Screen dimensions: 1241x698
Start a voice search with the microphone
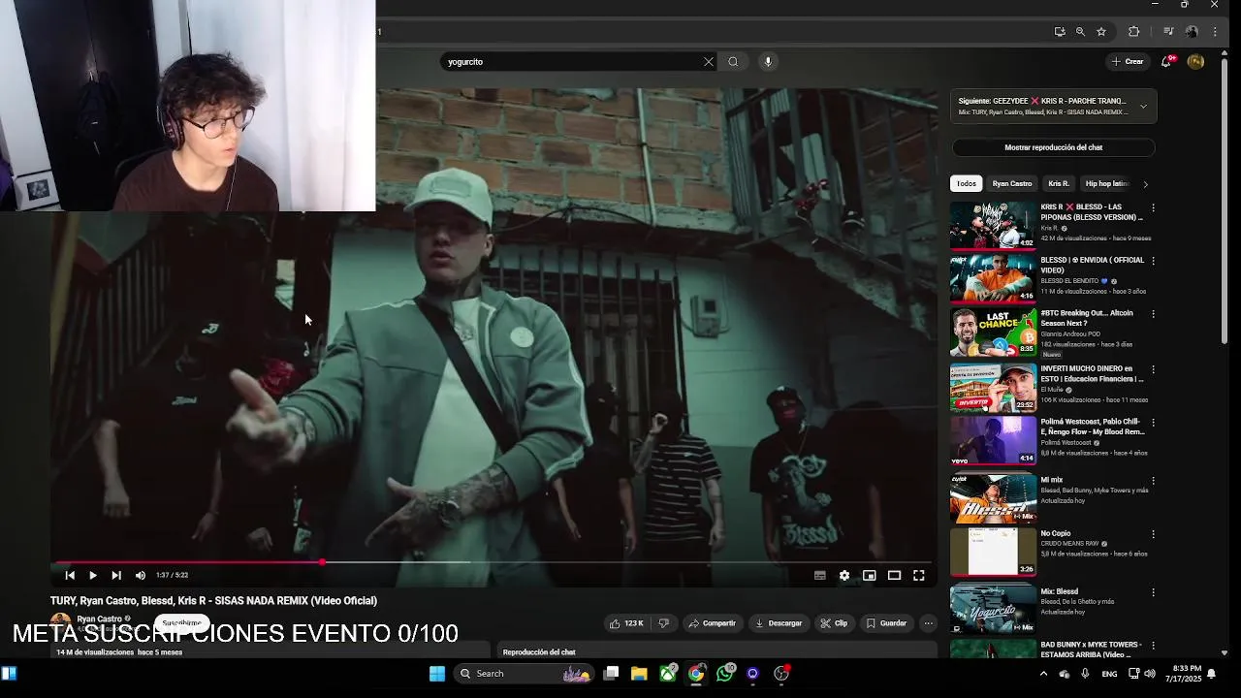[768, 62]
